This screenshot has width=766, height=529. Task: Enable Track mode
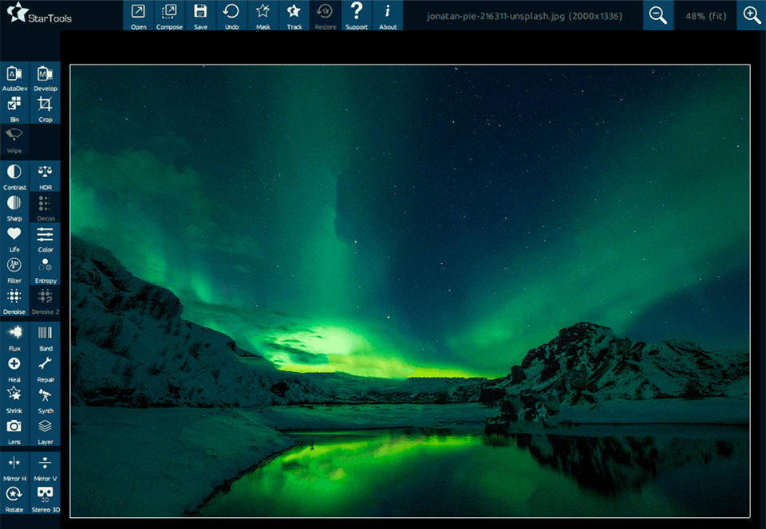[294, 14]
